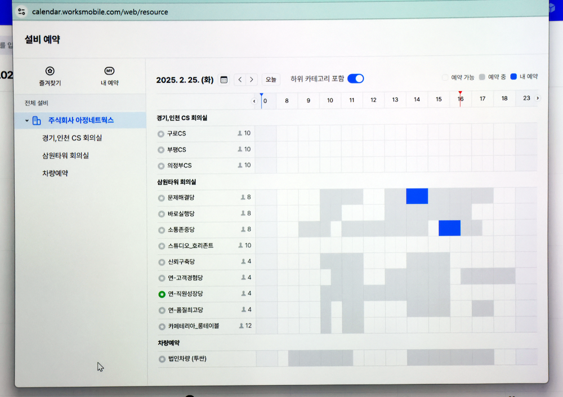Favorite the 법인차량 (투싼) star icon
This screenshot has height=397, width=563.
162,359
